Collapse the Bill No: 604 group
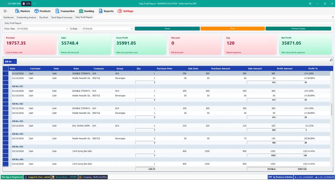335x180 pixels. (x=10, y=134)
